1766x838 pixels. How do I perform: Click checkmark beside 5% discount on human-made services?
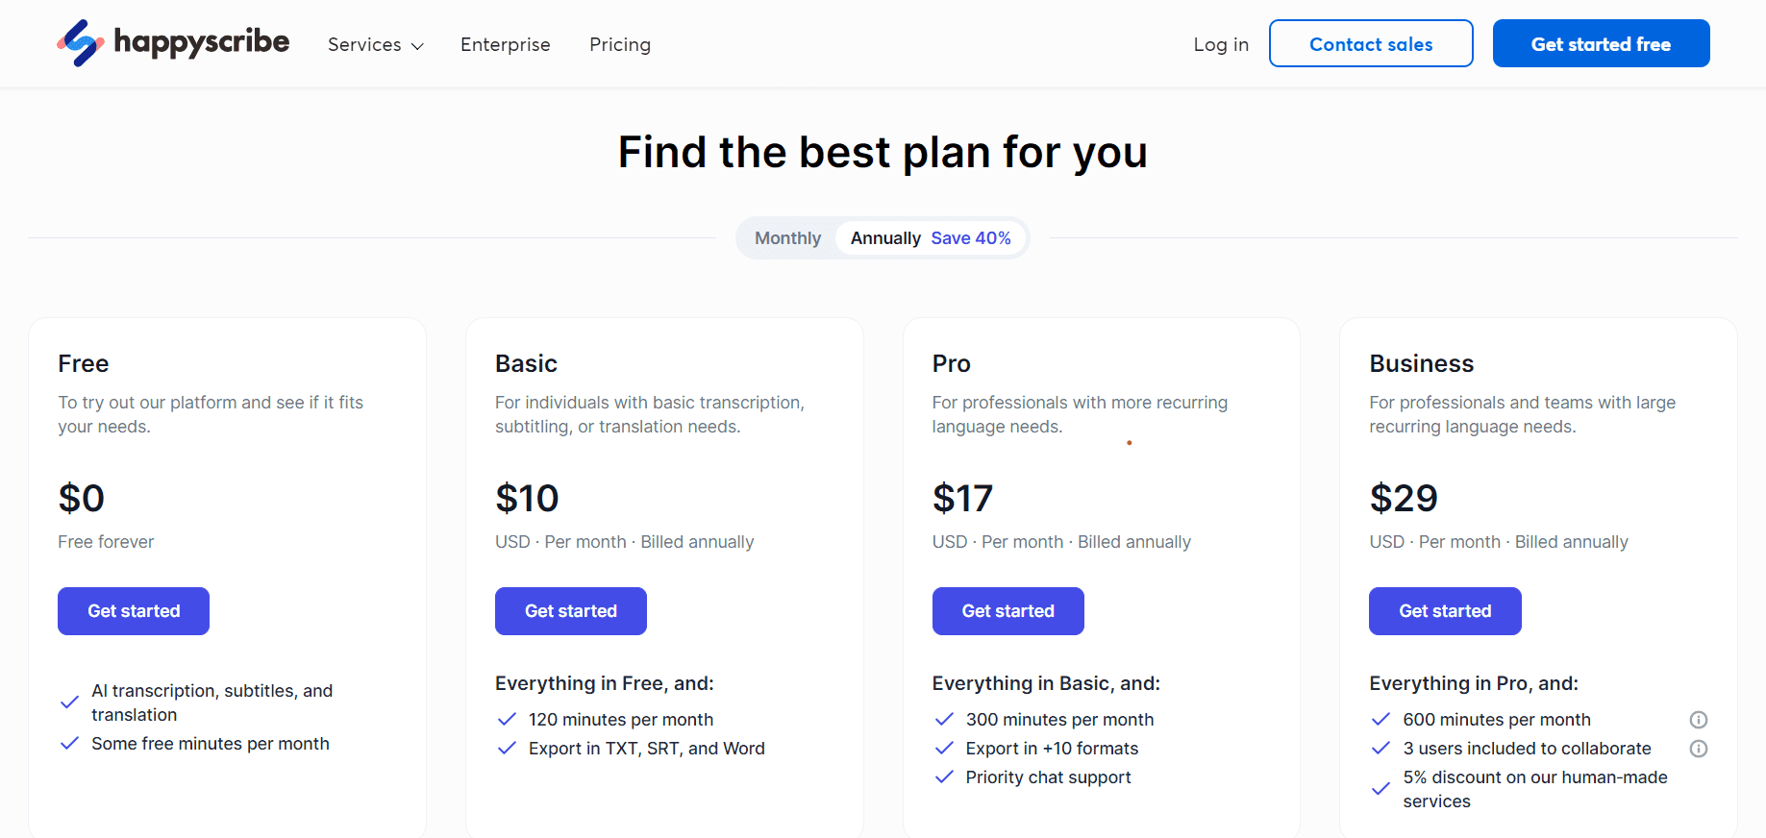(1380, 789)
